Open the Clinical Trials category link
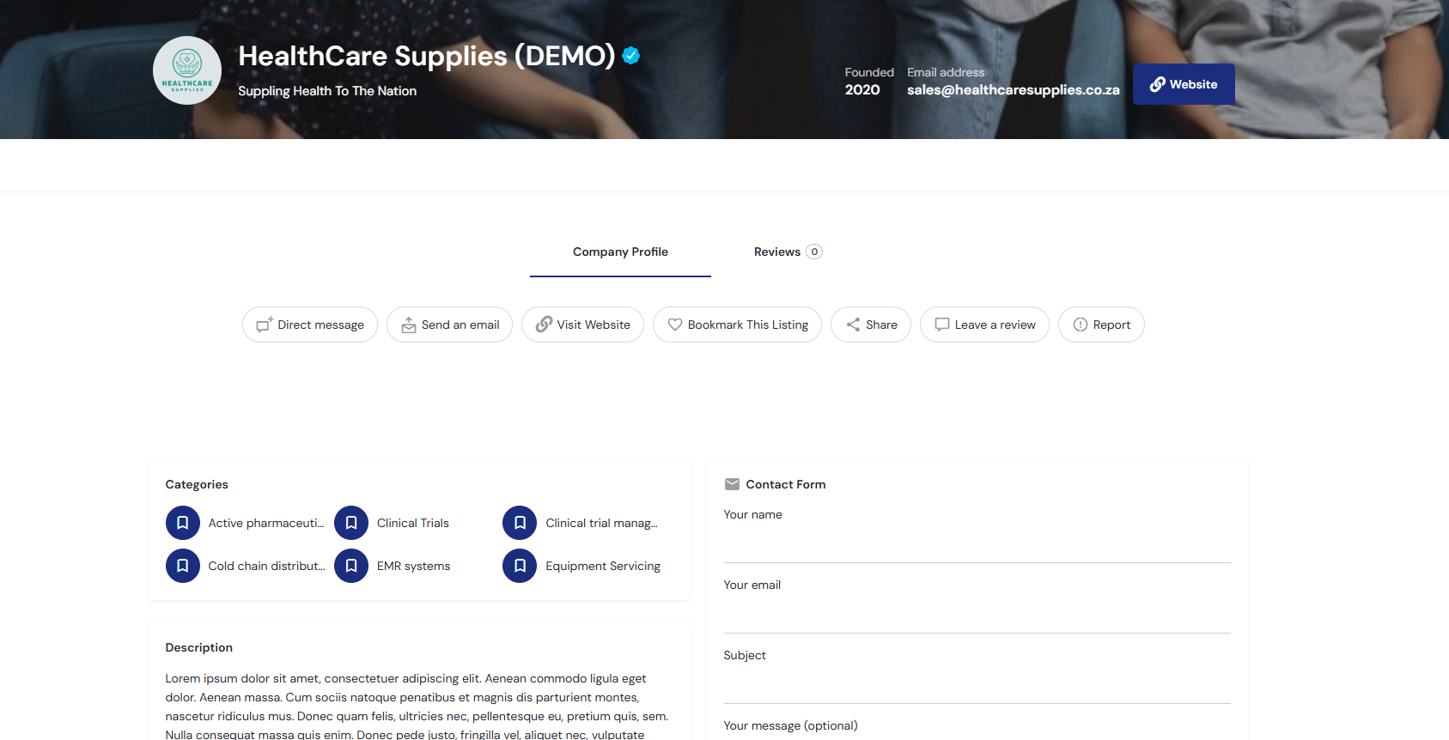Viewport: 1449px width, 740px height. (413, 523)
